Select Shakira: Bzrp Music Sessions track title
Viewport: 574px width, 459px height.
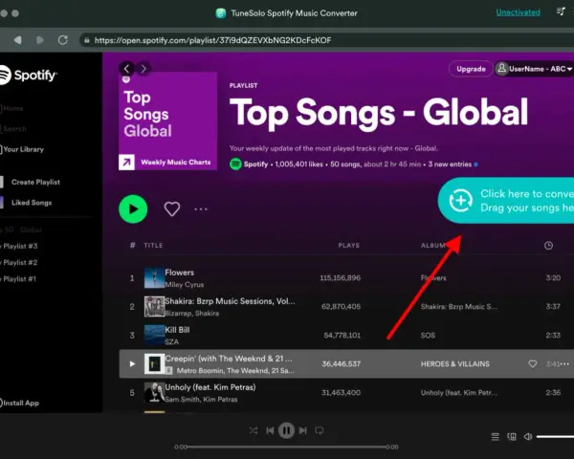click(x=230, y=301)
